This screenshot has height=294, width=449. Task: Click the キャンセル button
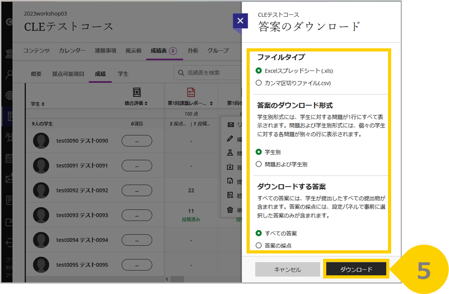pos(287,270)
